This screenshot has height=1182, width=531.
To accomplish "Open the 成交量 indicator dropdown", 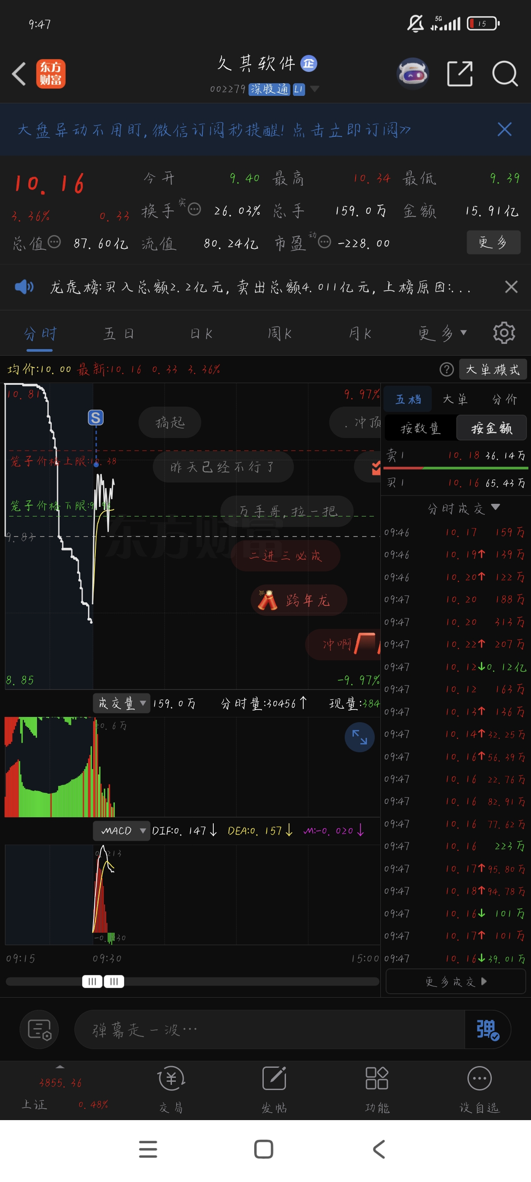I will 121,703.
